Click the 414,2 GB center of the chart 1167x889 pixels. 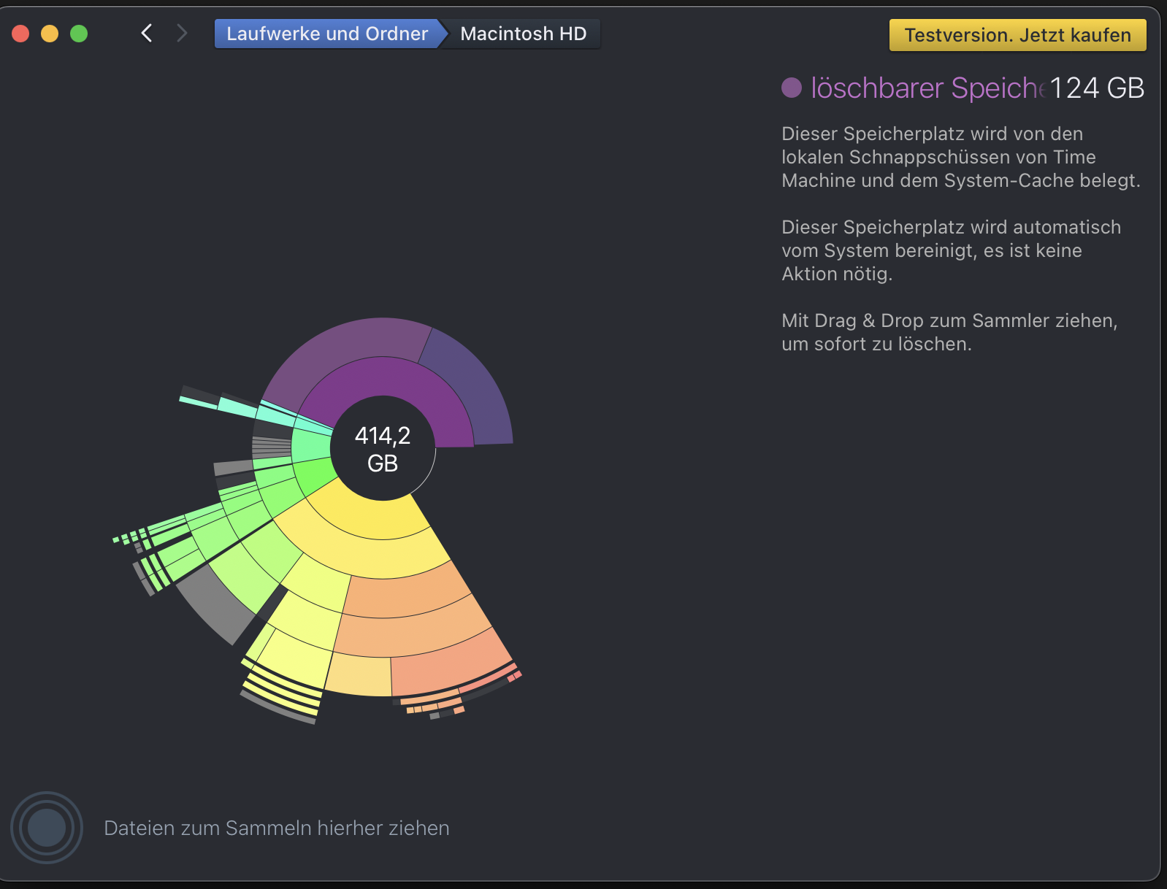click(x=383, y=449)
